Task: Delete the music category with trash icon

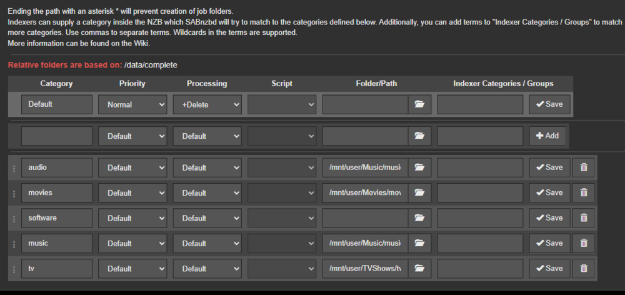Action: pyautogui.click(x=584, y=243)
